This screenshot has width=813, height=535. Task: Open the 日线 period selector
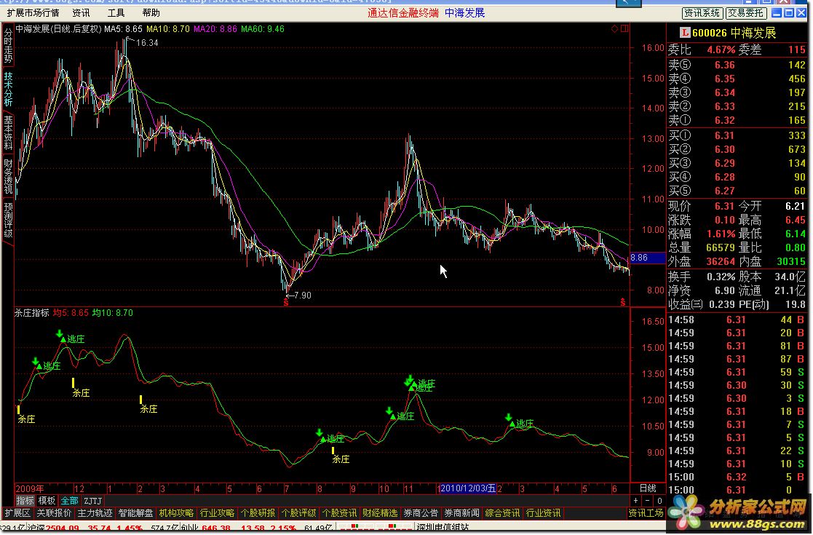648,488
